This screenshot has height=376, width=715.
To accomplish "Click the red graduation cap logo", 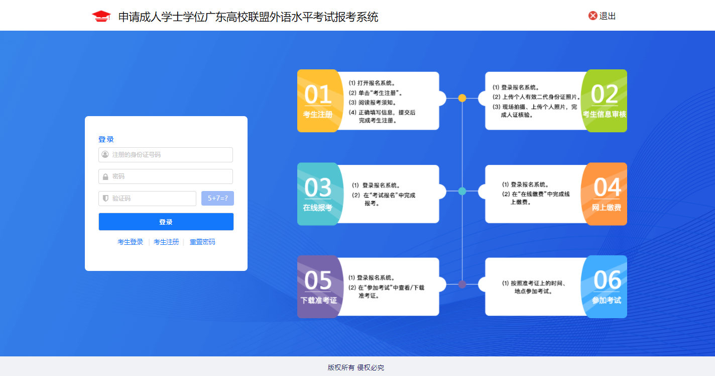I will click(x=101, y=16).
